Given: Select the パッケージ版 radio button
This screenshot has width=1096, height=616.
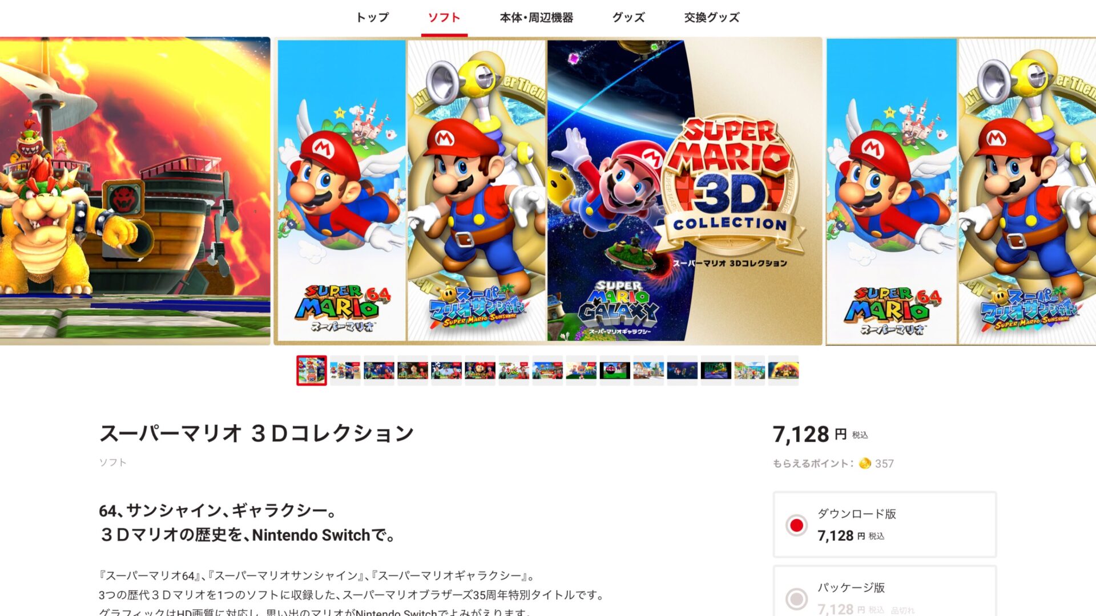Looking at the screenshot, I should 796,599.
